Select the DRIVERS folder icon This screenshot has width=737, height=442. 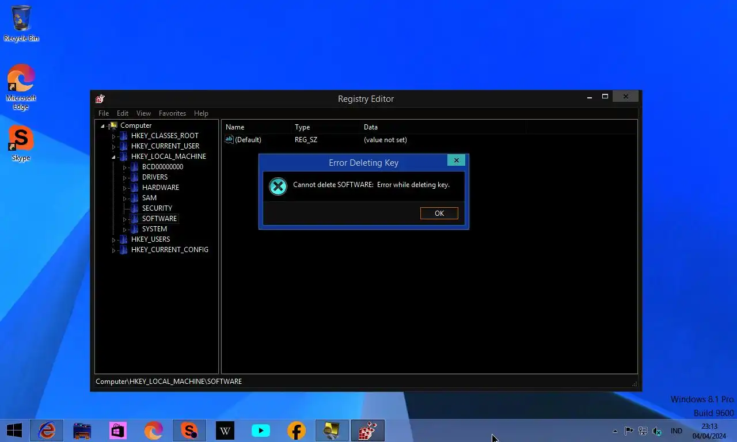[135, 177]
